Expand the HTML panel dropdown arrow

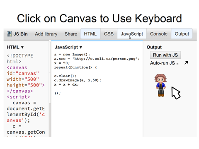point(22,47)
